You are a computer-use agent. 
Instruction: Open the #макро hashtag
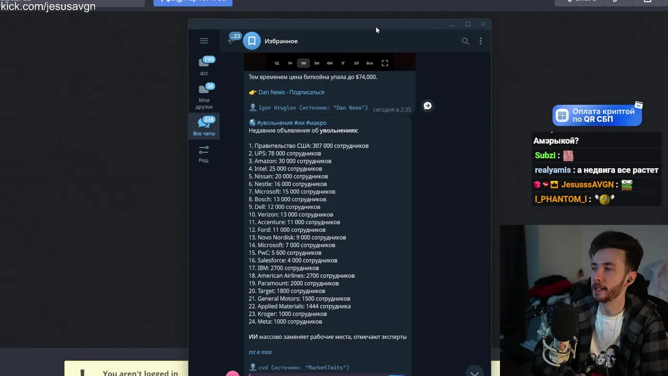[316, 123]
